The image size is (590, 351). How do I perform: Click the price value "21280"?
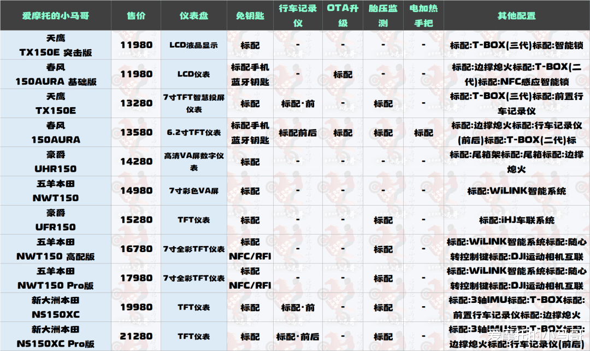(136, 336)
